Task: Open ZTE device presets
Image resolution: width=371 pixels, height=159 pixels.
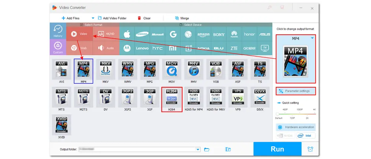Action: [x=234, y=48]
